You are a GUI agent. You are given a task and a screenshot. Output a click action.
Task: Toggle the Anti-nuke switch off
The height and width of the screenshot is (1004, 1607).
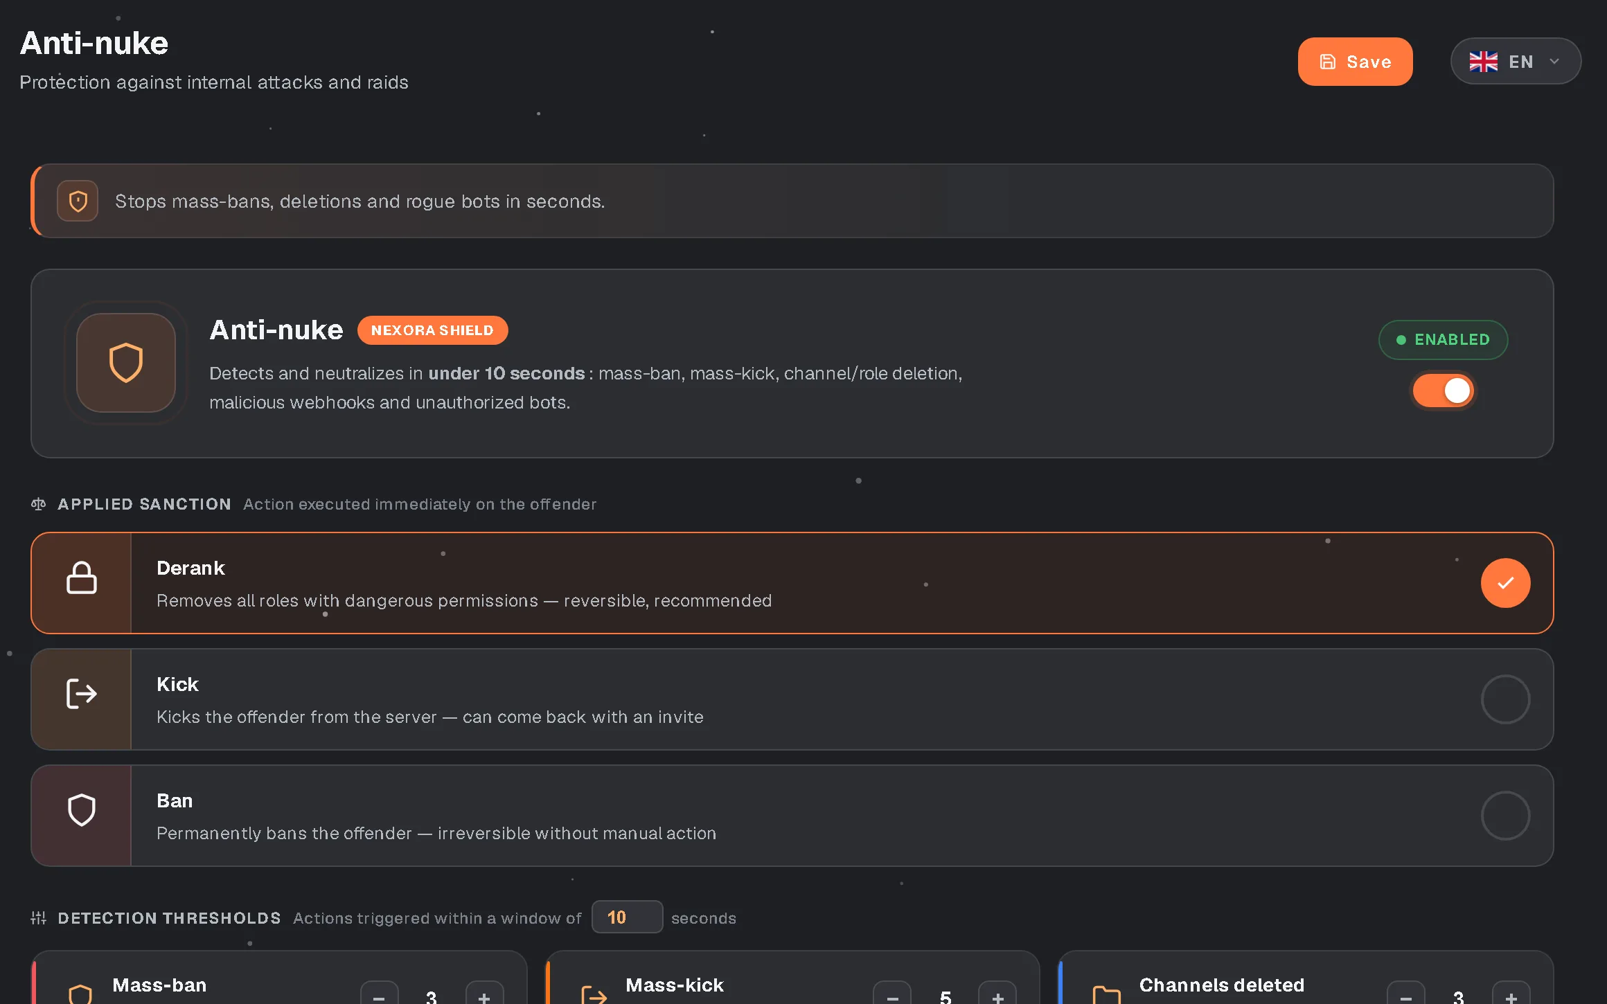pyautogui.click(x=1443, y=391)
